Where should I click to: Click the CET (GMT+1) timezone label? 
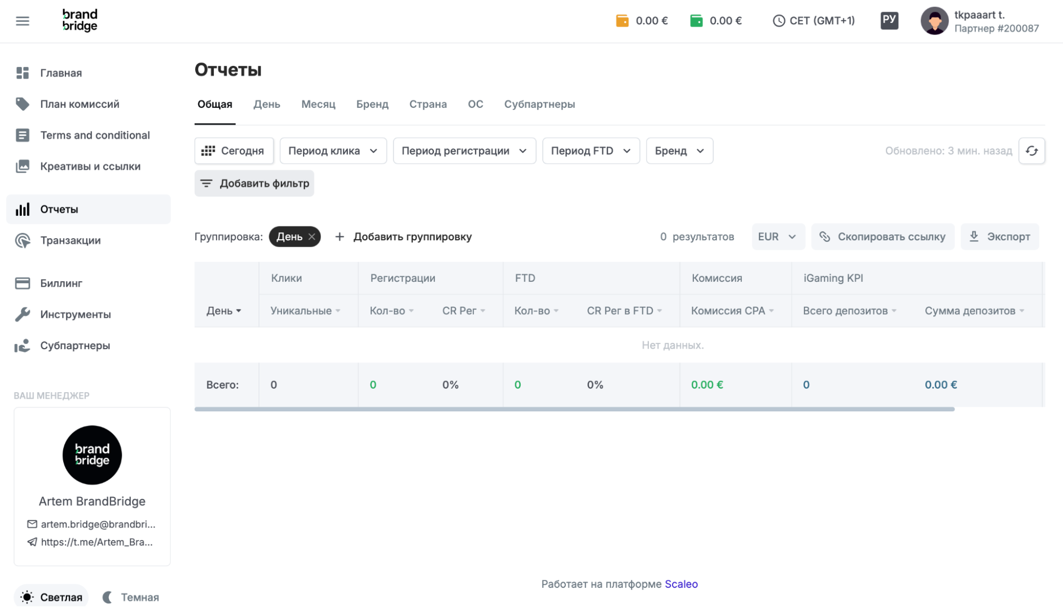pyautogui.click(x=822, y=21)
